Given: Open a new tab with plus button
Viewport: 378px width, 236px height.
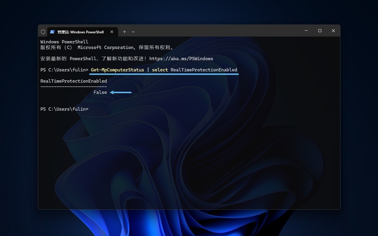Looking at the screenshot, I should click(124, 32).
